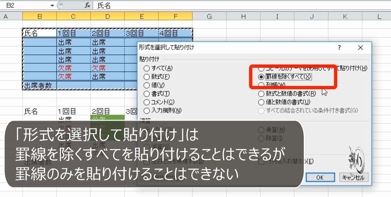This screenshot has width=391, height=197.
Task: Click the OK button
Action: (x=320, y=177)
